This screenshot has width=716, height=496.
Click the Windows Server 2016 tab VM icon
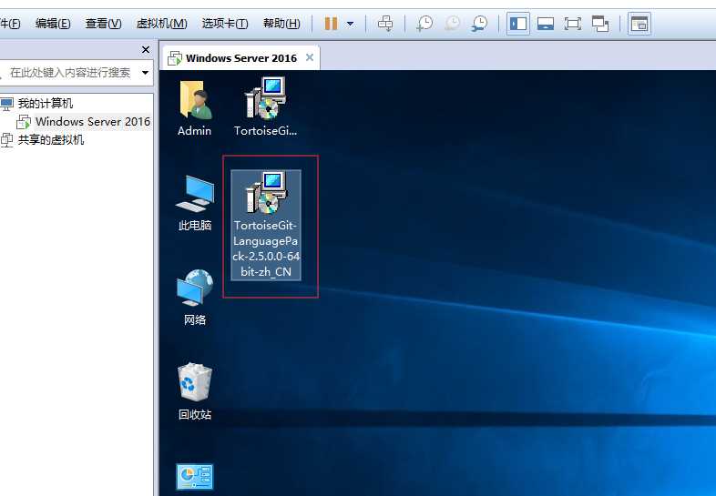[175, 58]
